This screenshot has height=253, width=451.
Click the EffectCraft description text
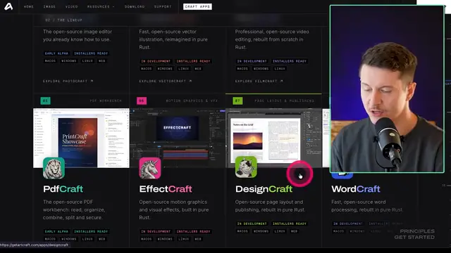(x=174, y=209)
